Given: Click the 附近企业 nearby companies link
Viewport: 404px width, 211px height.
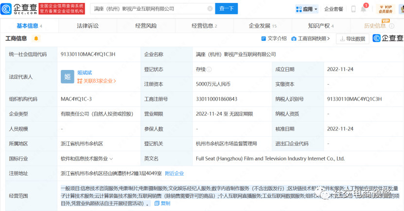Looking at the screenshot, I should (x=175, y=174).
